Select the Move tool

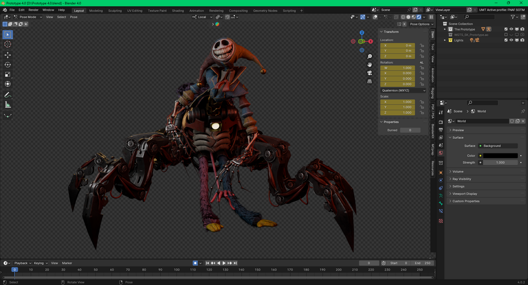coord(8,55)
